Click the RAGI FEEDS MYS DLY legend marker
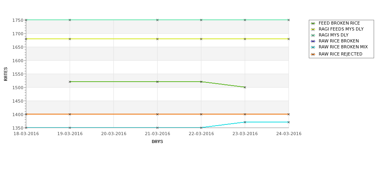This screenshot has height=170, width=388. [x=313, y=29]
